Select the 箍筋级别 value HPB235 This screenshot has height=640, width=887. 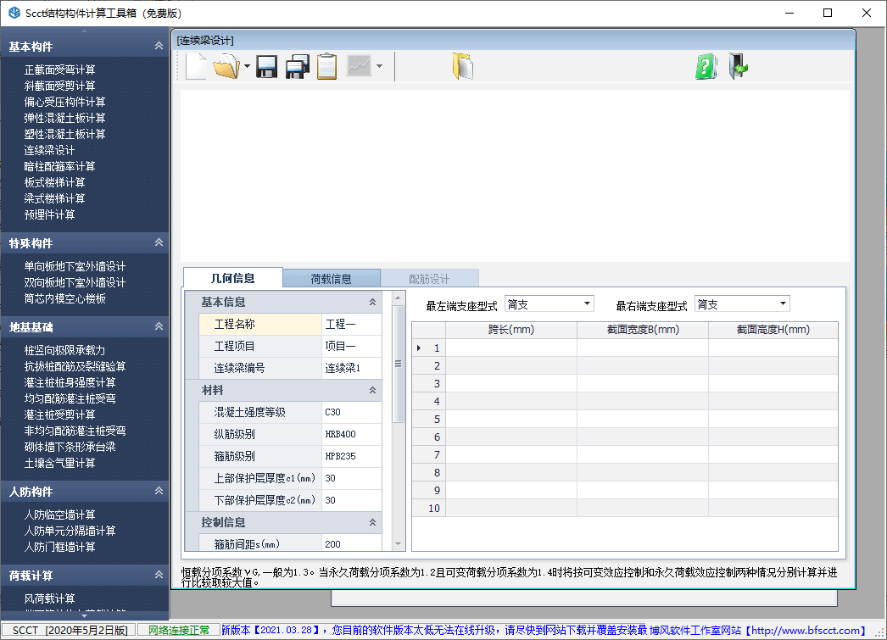[x=351, y=456]
